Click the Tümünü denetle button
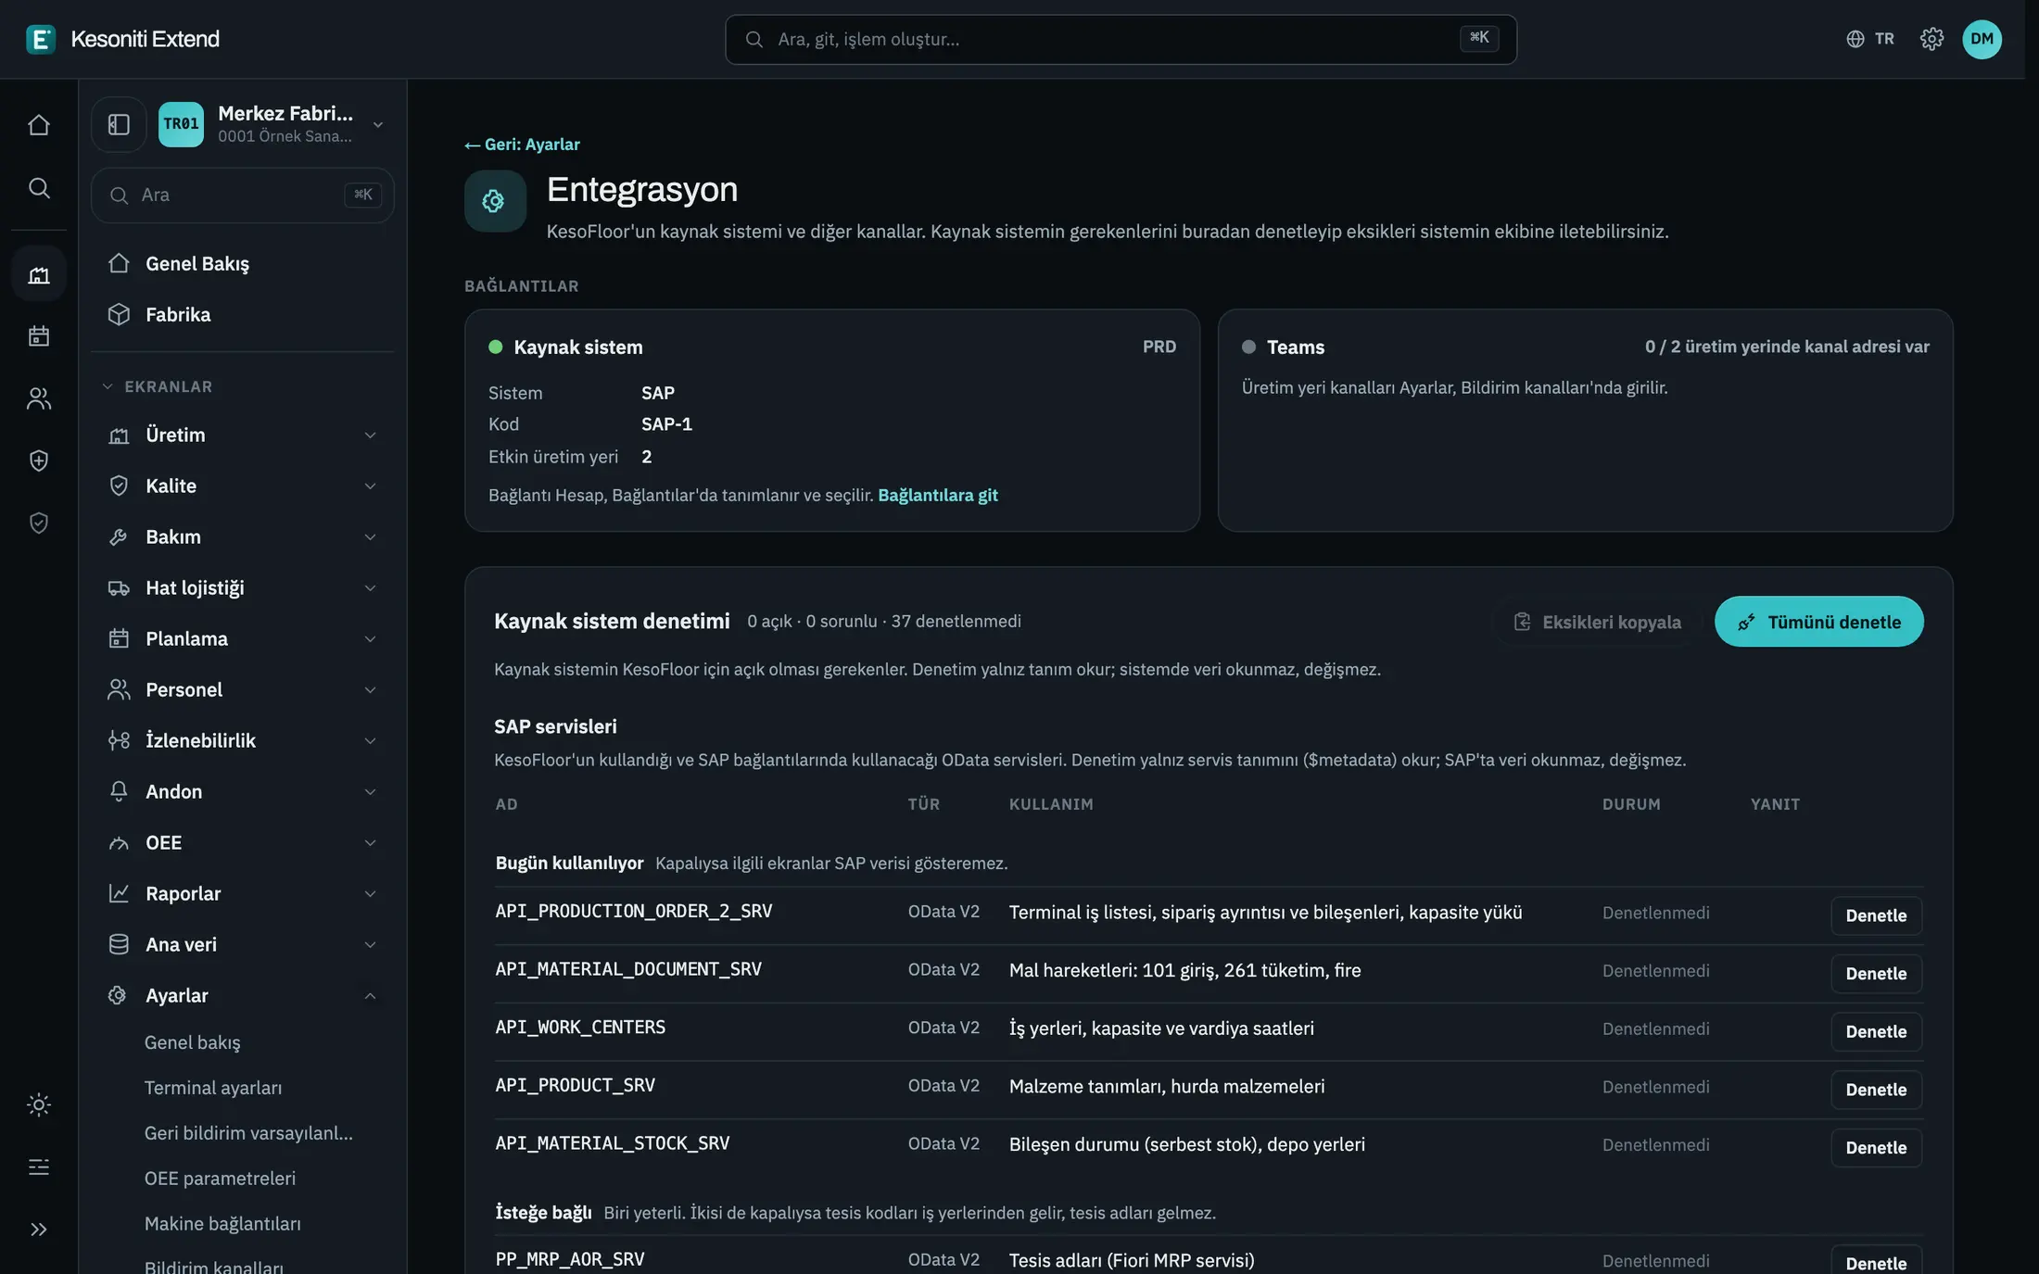 click(x=1818, y=622)
